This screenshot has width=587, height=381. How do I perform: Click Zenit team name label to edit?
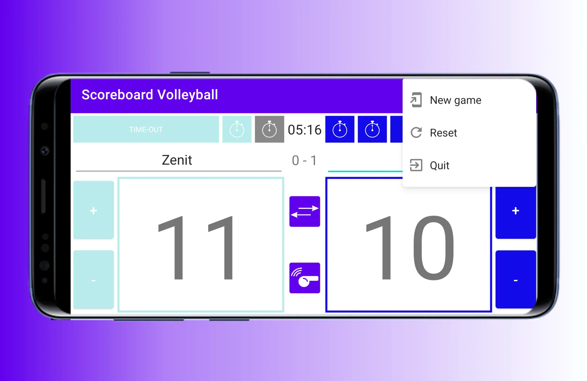tap(177, 160)
